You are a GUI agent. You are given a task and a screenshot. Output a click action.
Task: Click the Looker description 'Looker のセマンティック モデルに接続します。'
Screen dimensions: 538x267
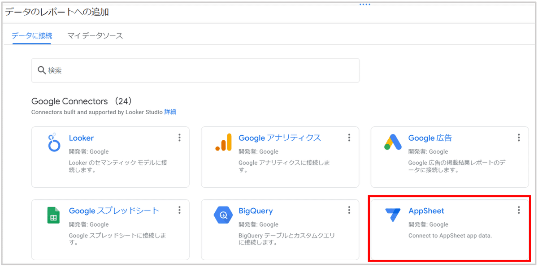point(118,166)
